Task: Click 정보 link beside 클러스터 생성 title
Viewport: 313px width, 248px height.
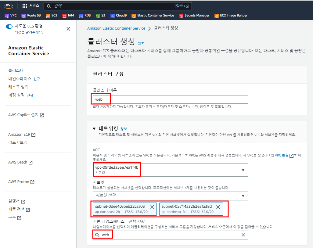Action: coord(141,43)
